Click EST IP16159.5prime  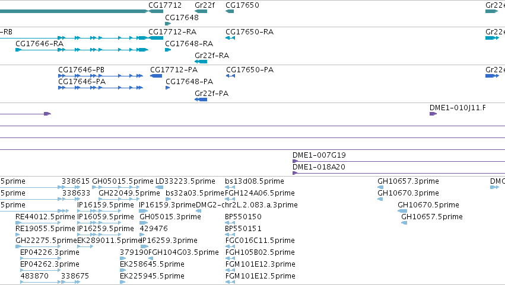click(106, 205)
